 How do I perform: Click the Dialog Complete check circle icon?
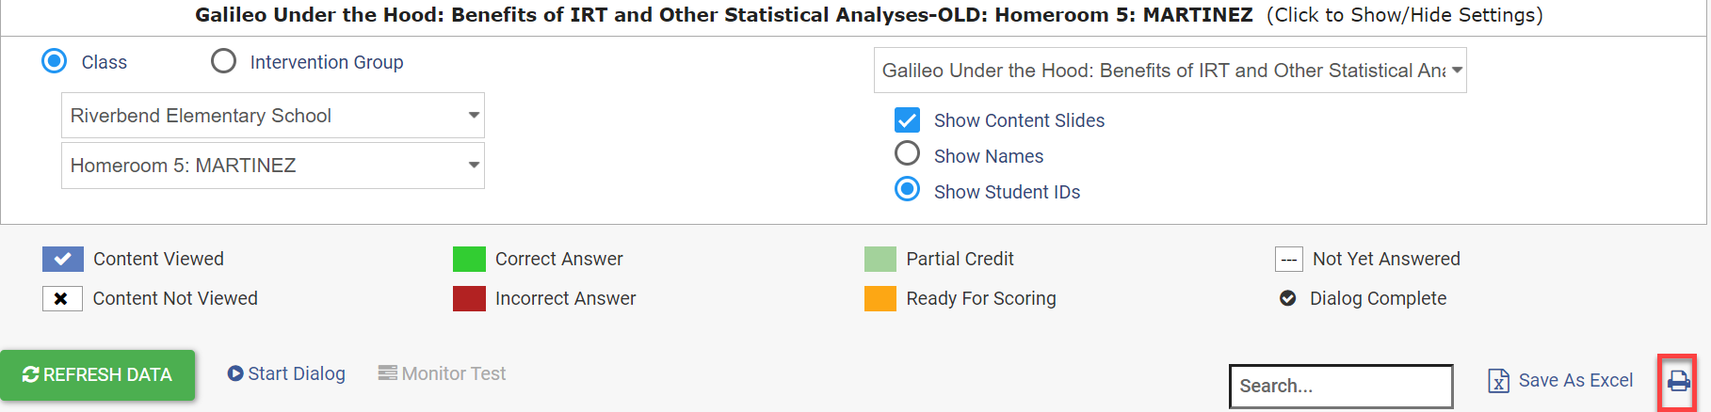(x=1287, y=298)
